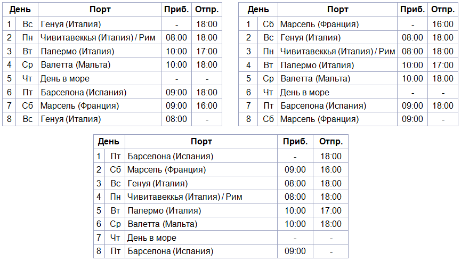Click Валетта (Мальта) in bottom table
This screenshot has height=261, width=461.
pos(163,224)
